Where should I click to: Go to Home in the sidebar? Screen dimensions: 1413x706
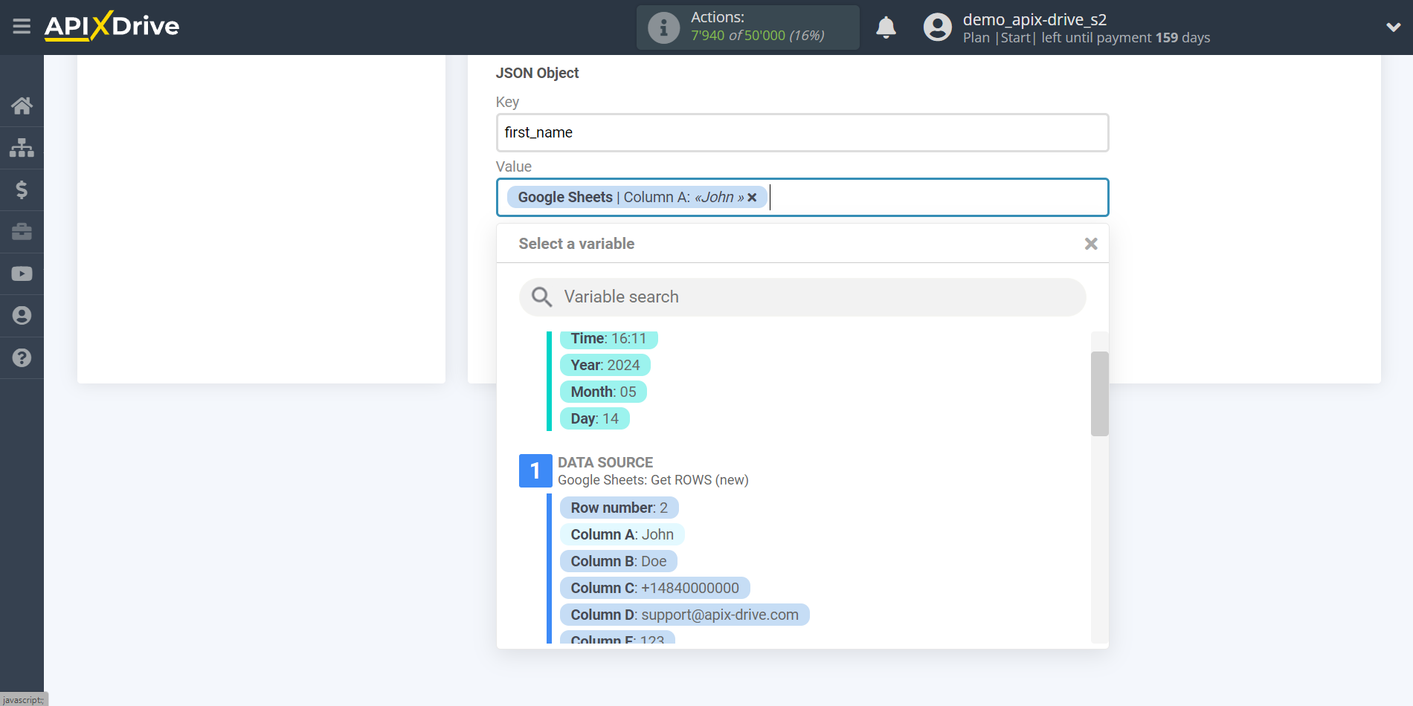22,106
